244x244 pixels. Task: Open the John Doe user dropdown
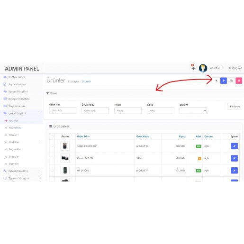pos(216,68)
